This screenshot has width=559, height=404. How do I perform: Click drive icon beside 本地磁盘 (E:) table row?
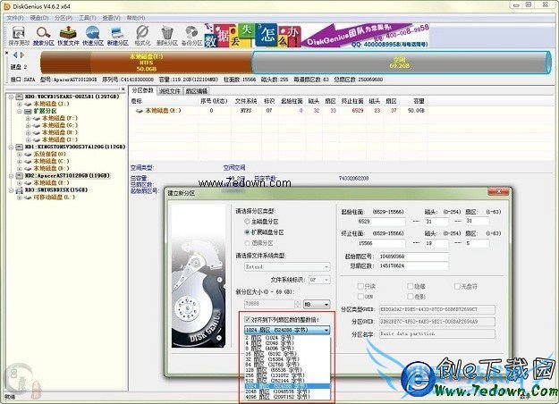[140, 111]
